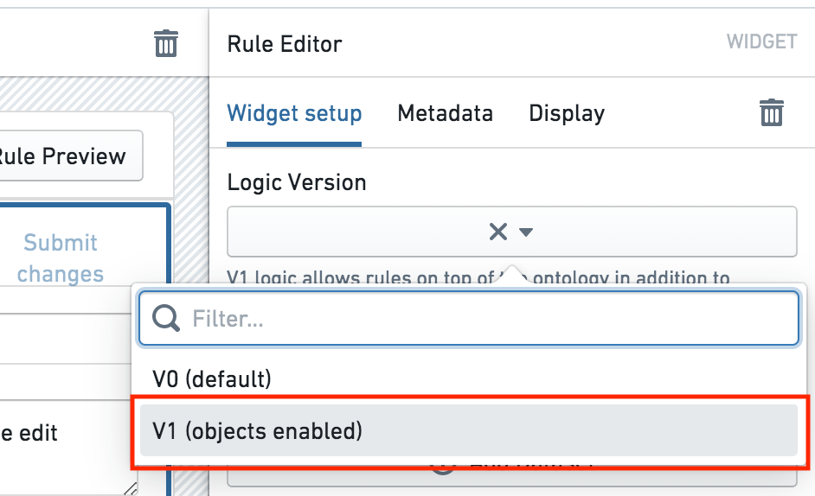The width and height of the screenshot is (815, 496).
Task: Open the Metadata tab
Action: 445,113
